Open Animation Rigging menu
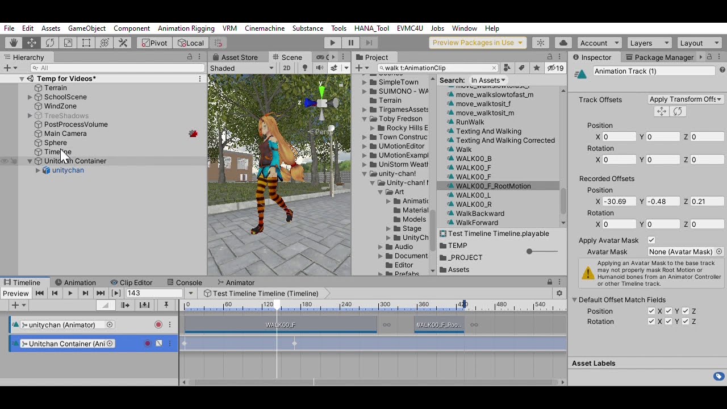This screenshot has height=409, width=727. click(186, 28)
